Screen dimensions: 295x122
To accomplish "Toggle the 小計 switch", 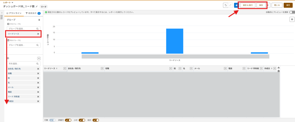I will point(82,120).
